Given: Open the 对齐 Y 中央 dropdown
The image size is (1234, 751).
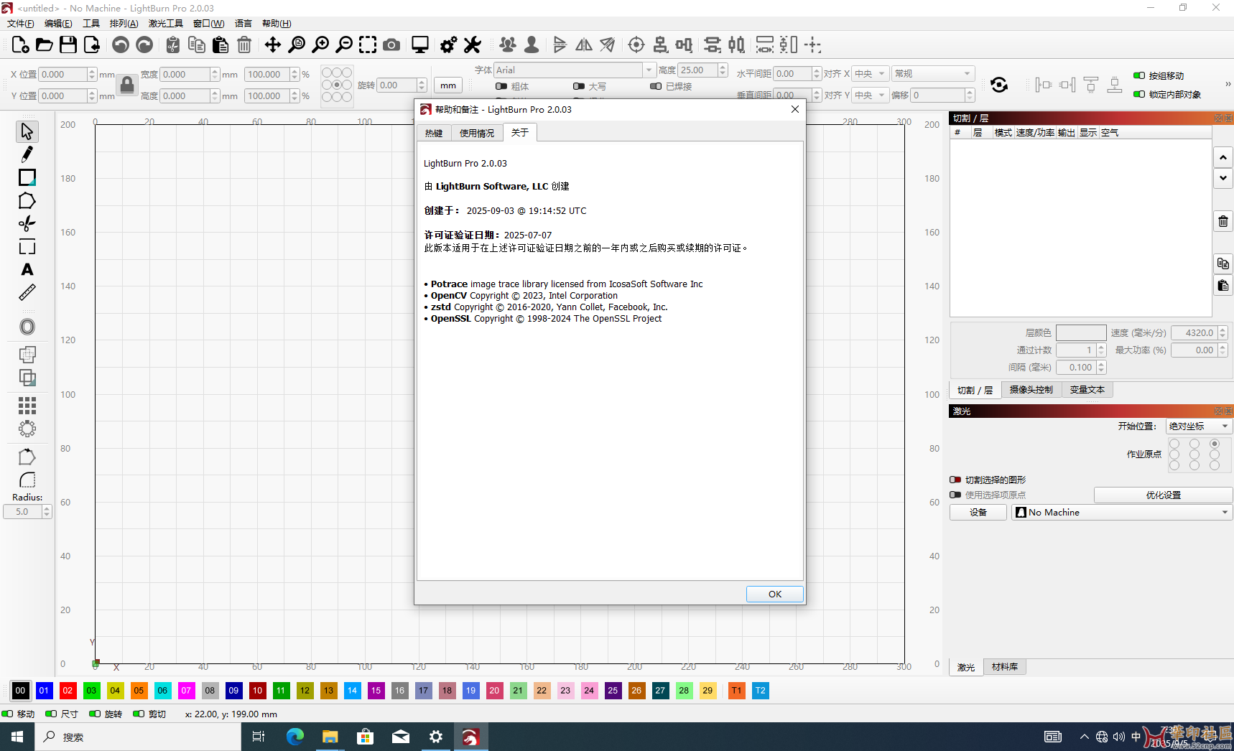Looking at the screenshot, I should (871, 95).
